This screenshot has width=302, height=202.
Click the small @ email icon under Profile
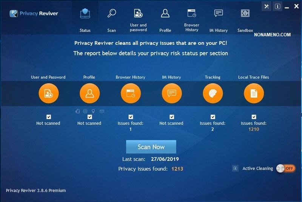(x=85, y=111)
